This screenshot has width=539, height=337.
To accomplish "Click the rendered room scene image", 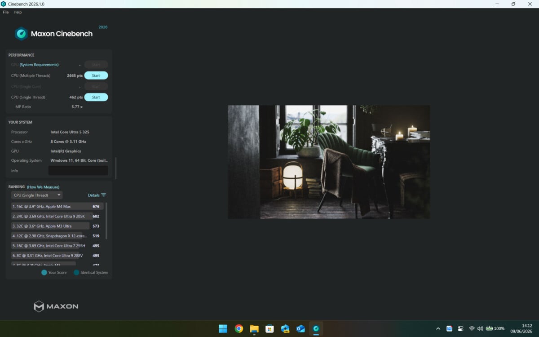I will point(329,162).
